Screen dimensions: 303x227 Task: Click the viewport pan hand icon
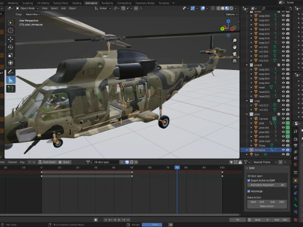point(235,47)
